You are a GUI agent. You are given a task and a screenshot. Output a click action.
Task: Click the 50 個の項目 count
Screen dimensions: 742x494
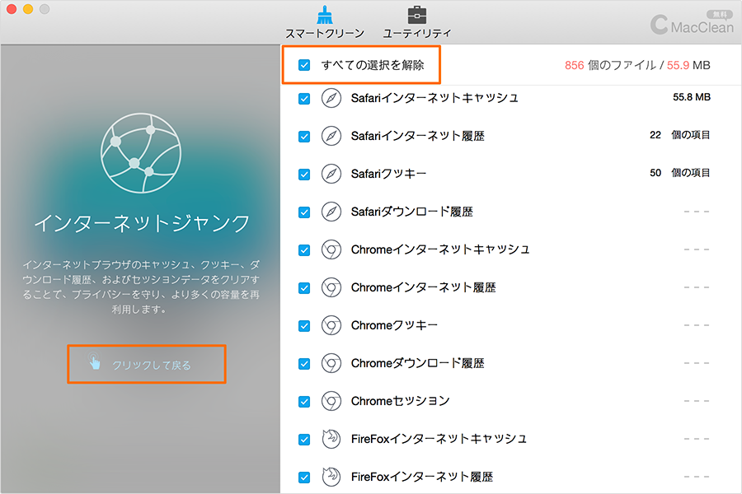pyautogui.click(x=679, y=173)
